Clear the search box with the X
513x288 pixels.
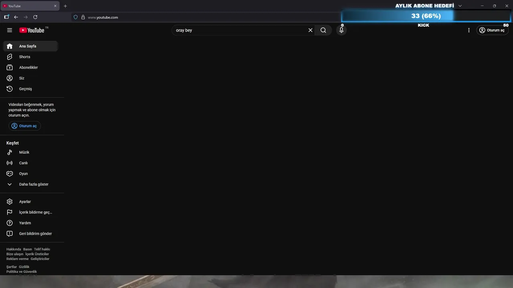click(310, 30)
